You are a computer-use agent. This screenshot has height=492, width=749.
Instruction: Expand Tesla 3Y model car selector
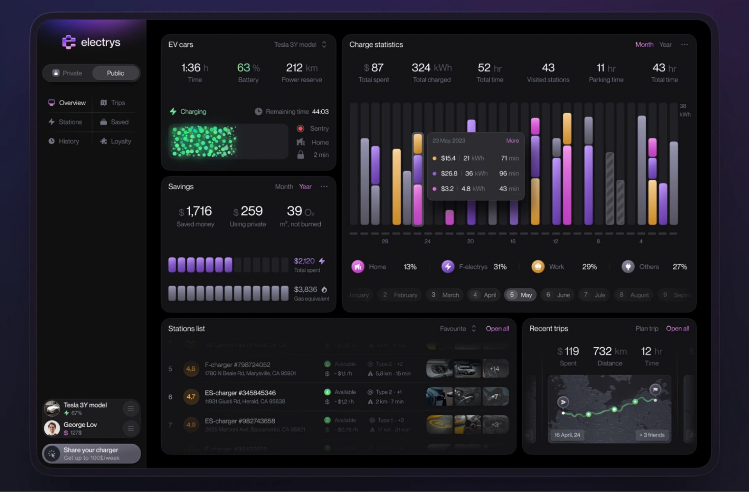300,44
